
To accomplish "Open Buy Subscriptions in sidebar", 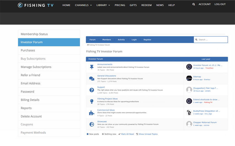I will (49, 59).
